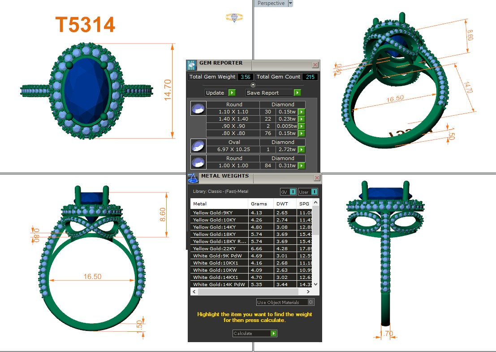Collapse Gem Reporter summary with up-arrow
Image resolution: width=496 pixels, height=352 pixels.
click(x=253, y=84)
